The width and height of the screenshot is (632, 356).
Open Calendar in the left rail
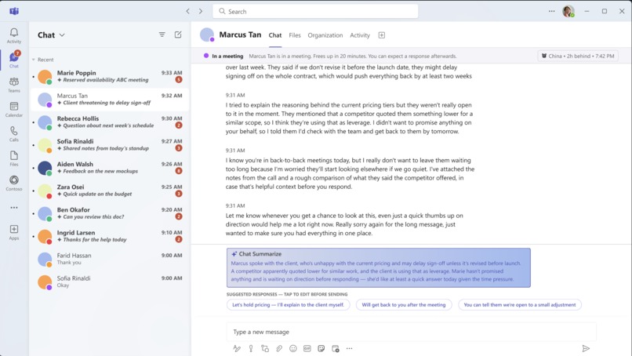pyautogui.click(x=13, y=109)
